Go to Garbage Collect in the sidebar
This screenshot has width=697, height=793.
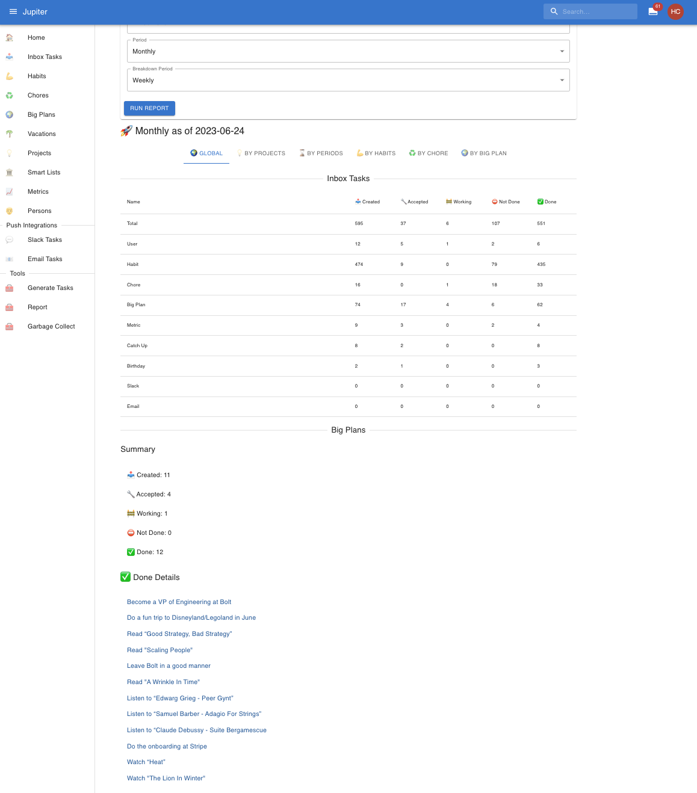(x=51, y=327)
